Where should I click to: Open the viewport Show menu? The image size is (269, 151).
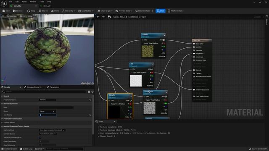[x=30, y=16]
